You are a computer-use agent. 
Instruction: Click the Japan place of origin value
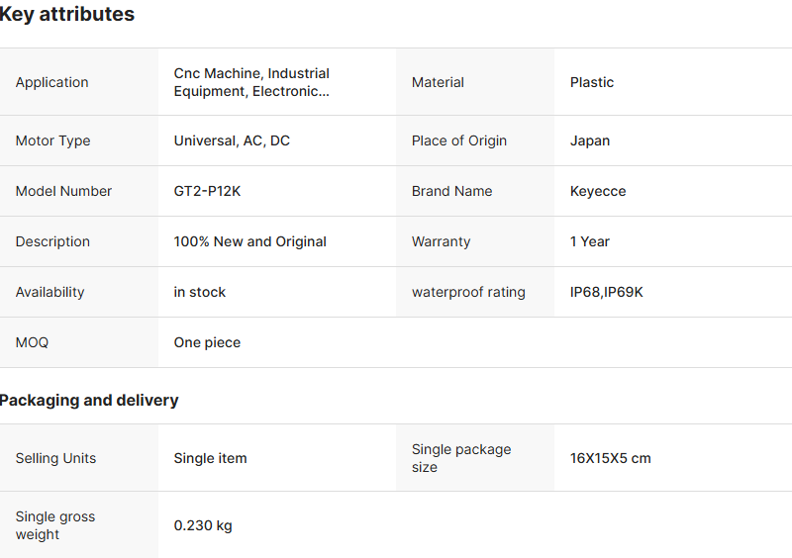(x=590, y=140)
